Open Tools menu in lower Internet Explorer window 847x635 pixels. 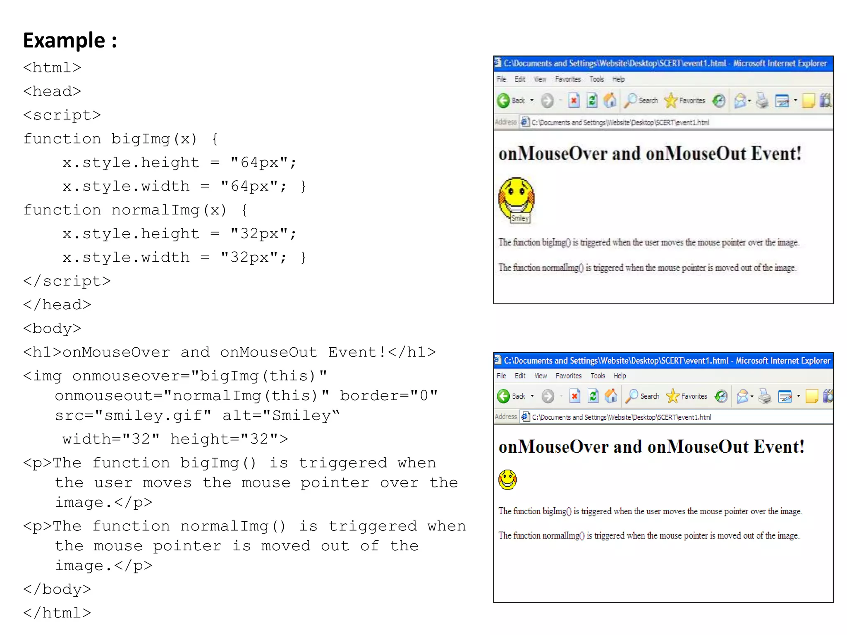tap(598, 376)
